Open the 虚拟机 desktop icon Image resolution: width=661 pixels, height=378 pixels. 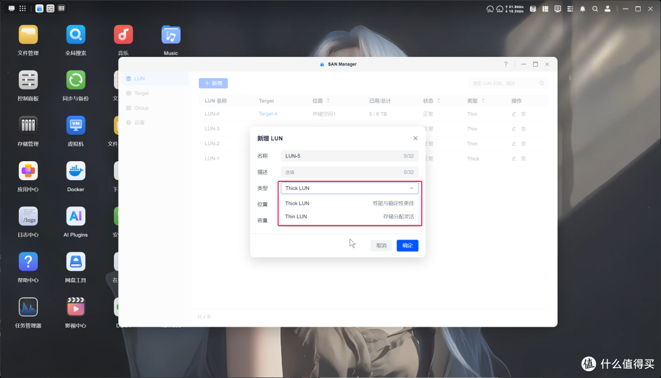(76, 126)
